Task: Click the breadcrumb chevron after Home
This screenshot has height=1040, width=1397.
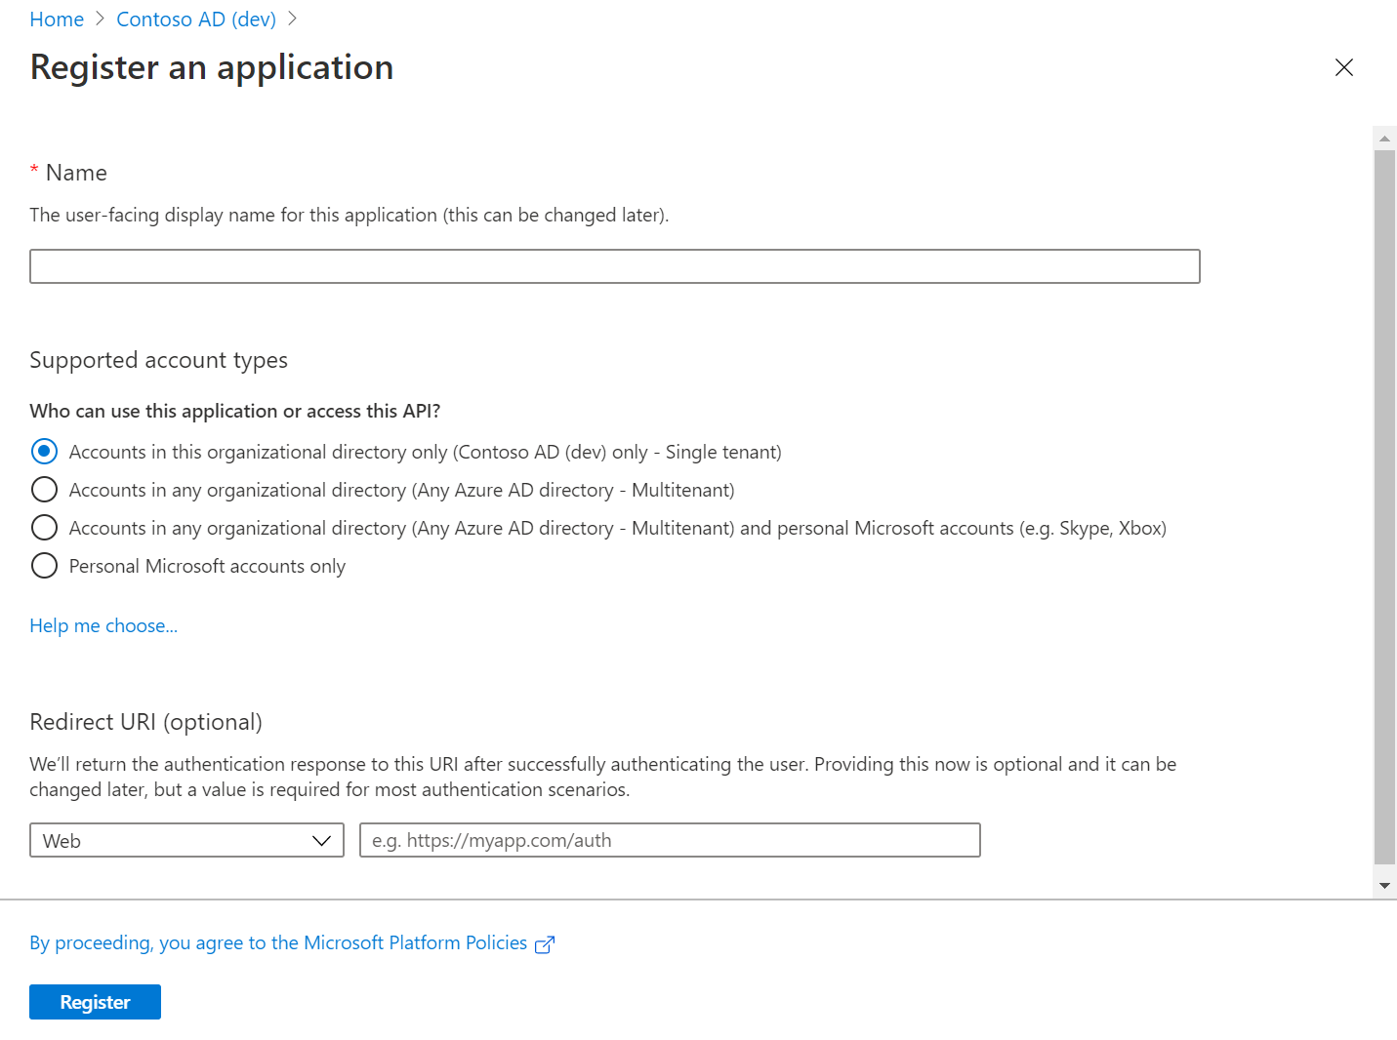Action: click(x=98, y=19)
